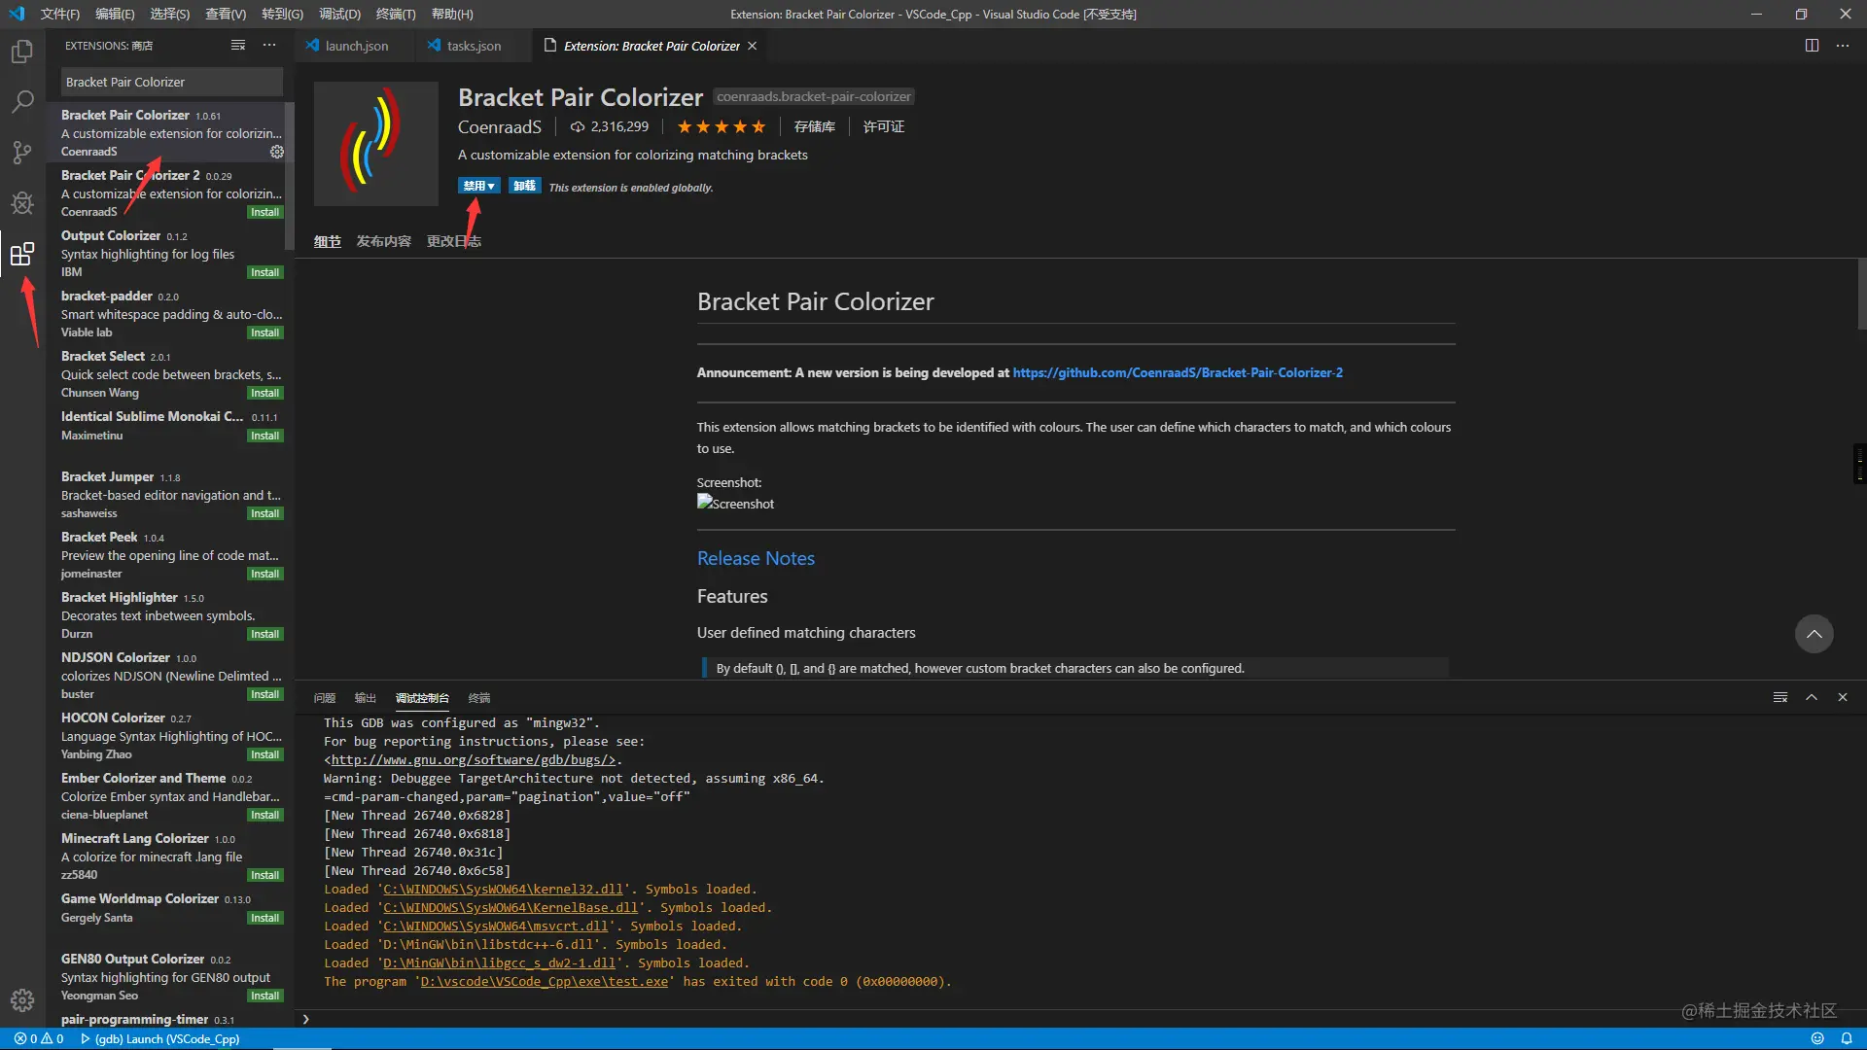The image size is (1867, 1050).
Task: Show errors and warnings in status bar
Action: pos(39,1038)
